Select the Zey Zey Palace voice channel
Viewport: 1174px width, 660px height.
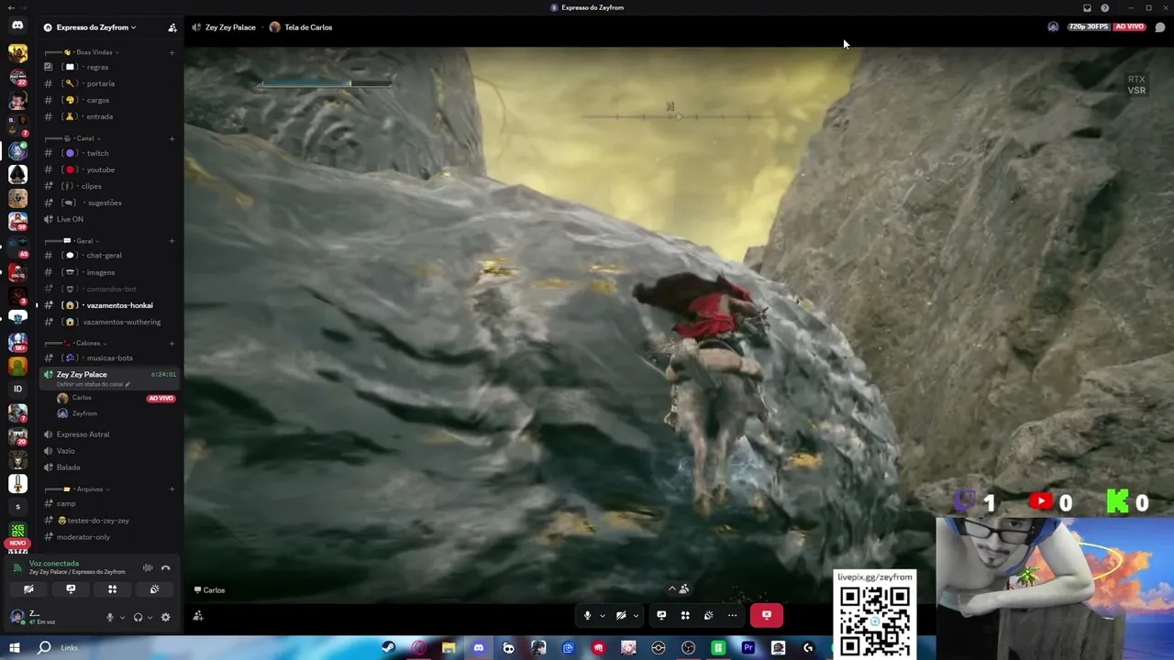(x=110, y=378)
